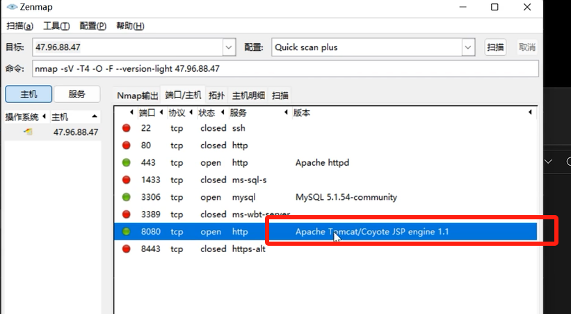
Task: Switch to the 拓扑 tab
Action: point(216,95)
